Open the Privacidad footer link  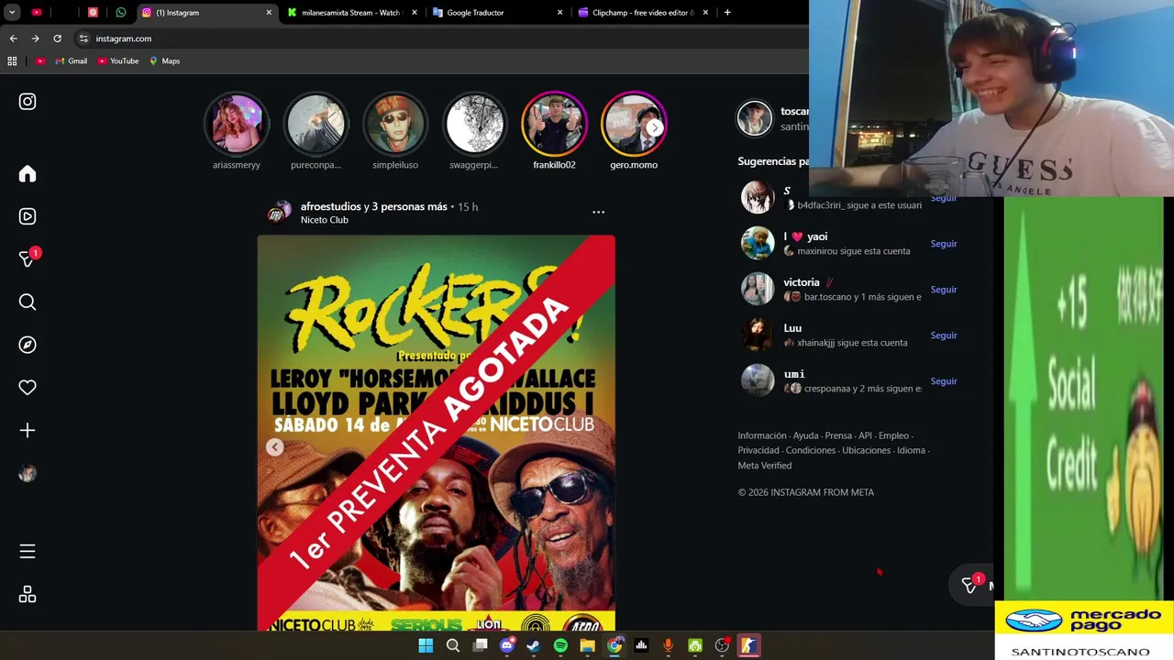(x=759, y=450)
